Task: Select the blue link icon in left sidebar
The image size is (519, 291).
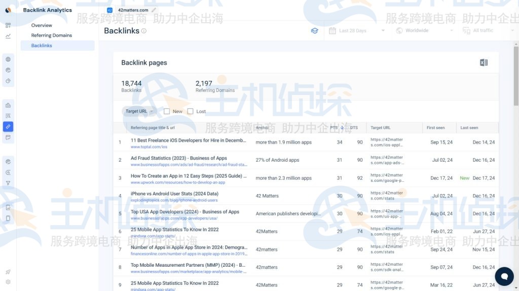Action: pos(8,127)
